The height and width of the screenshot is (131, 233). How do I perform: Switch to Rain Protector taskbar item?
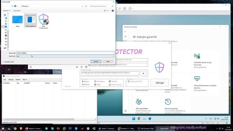pos(146,128)
